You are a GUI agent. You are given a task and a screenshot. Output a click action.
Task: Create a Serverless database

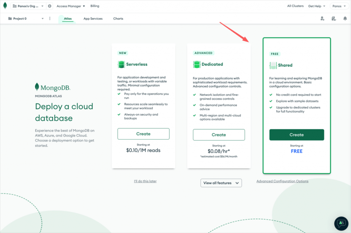(x=144, y=134)
